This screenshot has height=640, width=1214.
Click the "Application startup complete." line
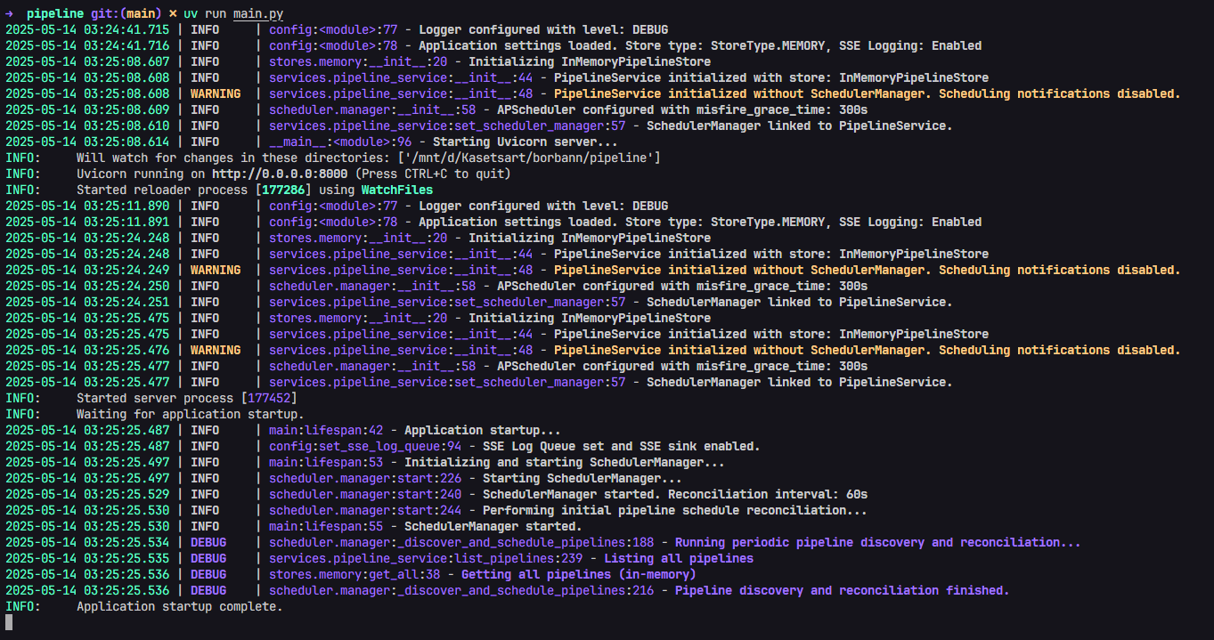tap(179, 606)
